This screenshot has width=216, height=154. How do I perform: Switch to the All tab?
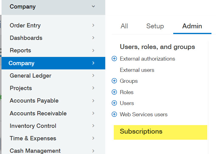[124, 26]
